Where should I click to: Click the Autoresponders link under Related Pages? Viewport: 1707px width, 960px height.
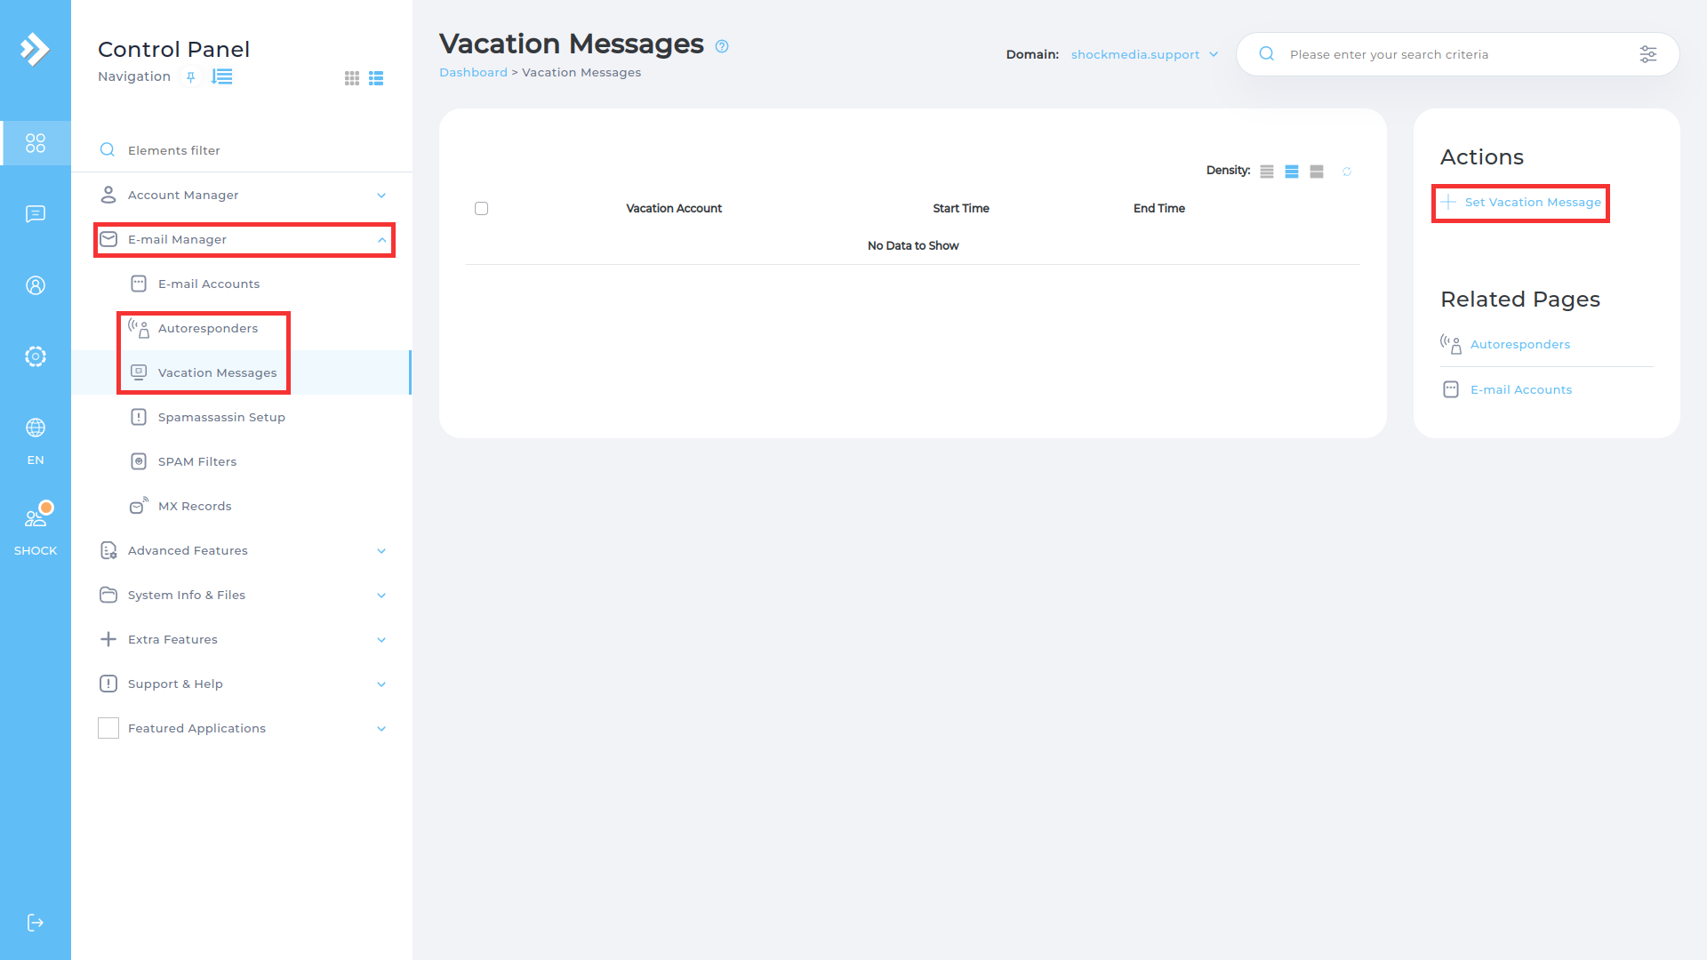[x=1519, y=343]
